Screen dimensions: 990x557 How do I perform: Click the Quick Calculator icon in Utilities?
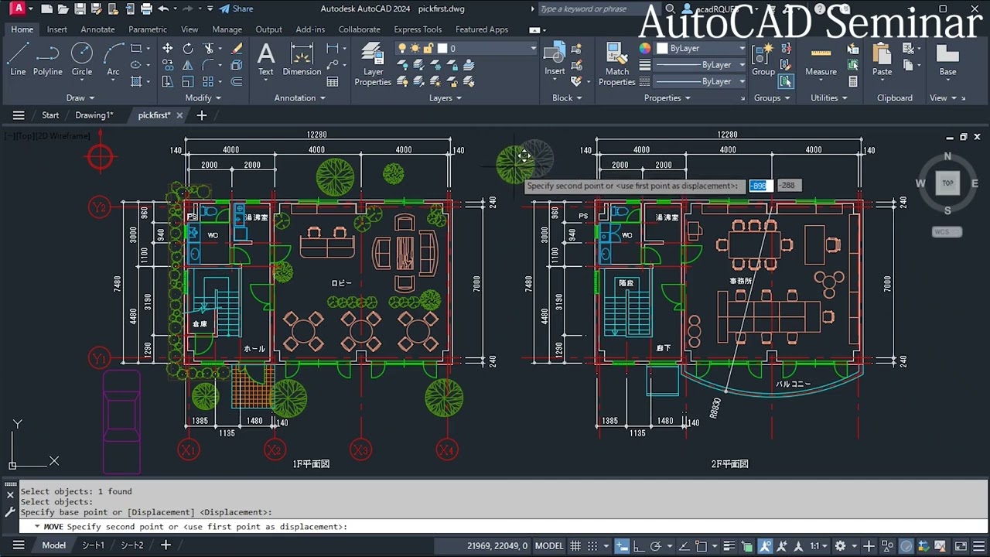click(853, 82)
